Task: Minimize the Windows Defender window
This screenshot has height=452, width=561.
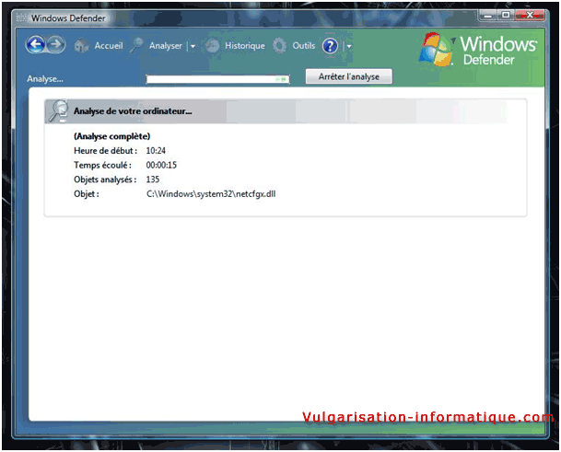Action: [x=487, y=16]
